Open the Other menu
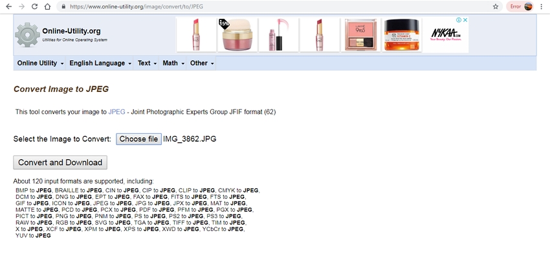 pos(202,63)
